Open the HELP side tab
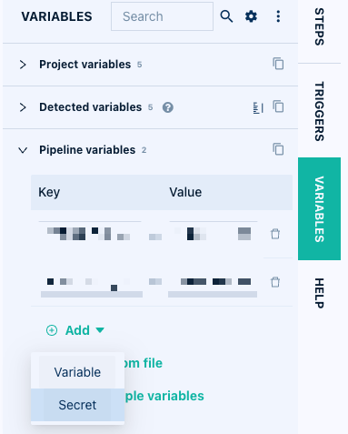The width and height of the screenshot is (348, 434). [319, 293]
